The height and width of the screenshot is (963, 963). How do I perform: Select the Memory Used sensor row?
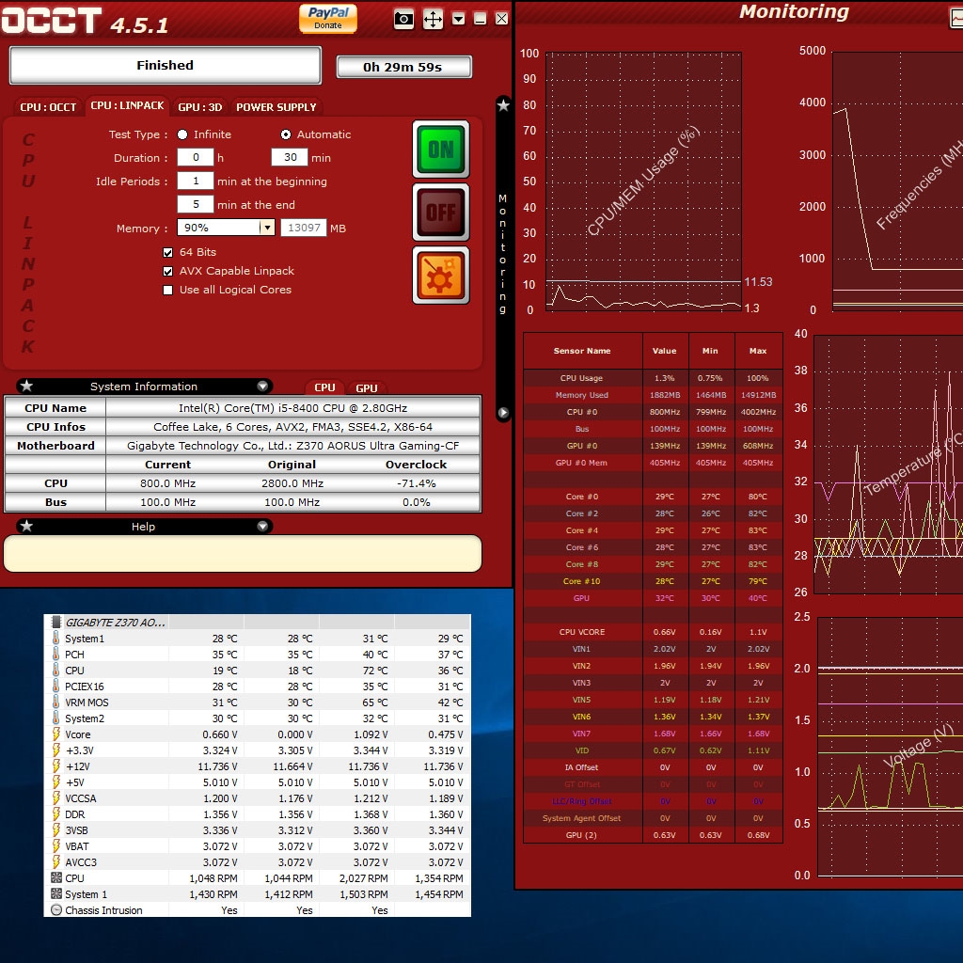(x=653, y=395)
